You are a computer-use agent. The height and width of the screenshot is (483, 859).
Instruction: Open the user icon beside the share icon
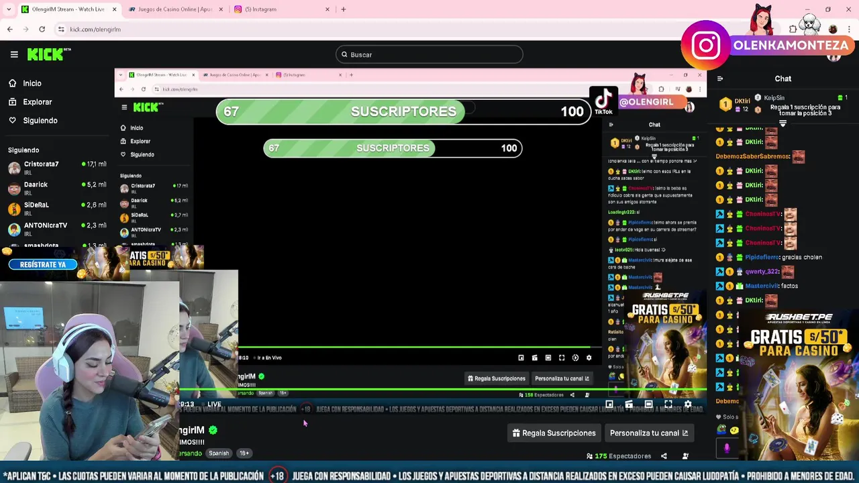pyautogui.click(x=685, y=456)
